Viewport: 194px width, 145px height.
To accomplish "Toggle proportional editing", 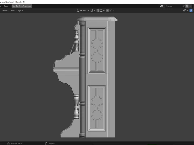I will pyautogui.click(x=108, y=10).
